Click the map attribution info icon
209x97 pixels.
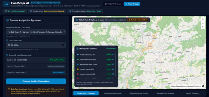tap(203, 86)
